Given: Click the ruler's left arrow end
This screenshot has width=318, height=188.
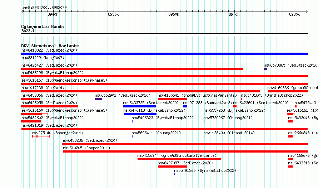Looking at the screenshot, I should pos(22,11).
